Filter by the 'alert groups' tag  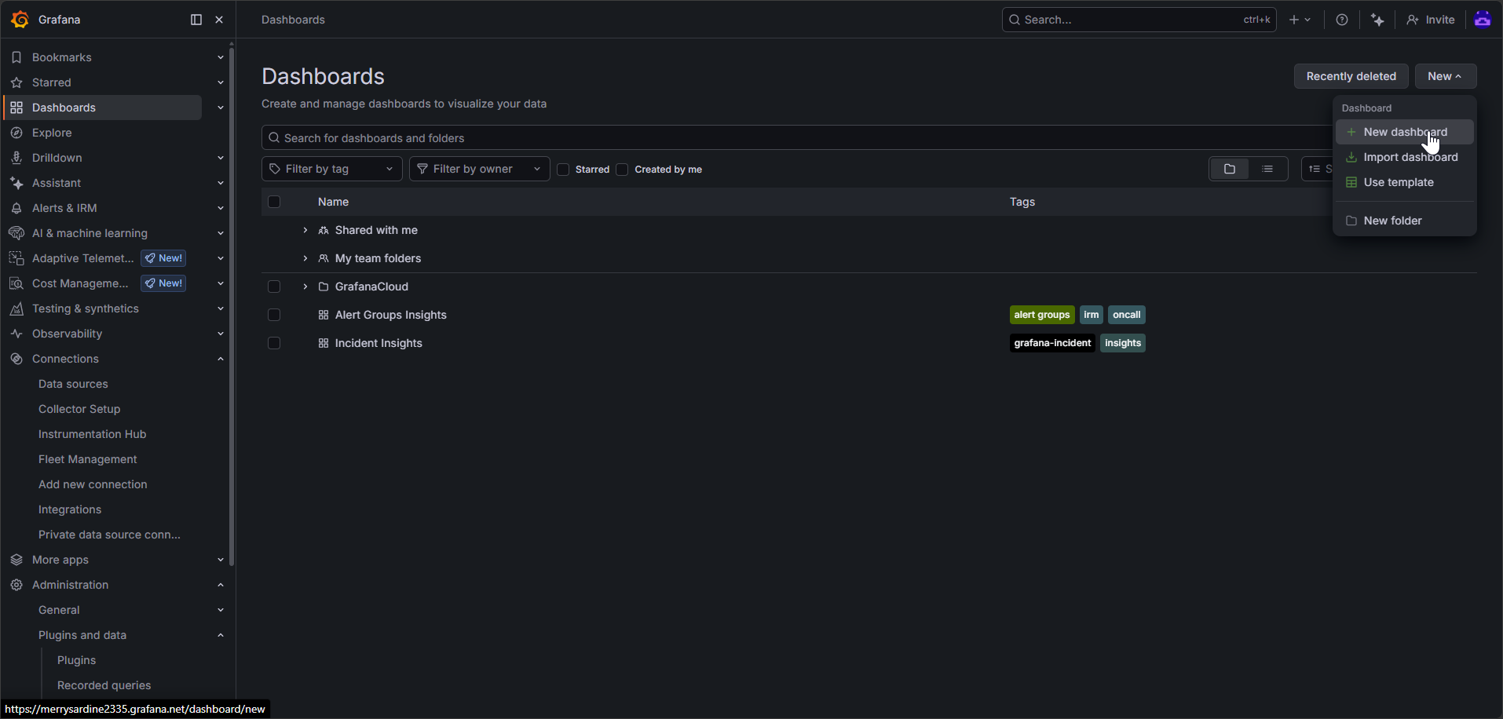pyautogui.click(x=1042, y=315)
